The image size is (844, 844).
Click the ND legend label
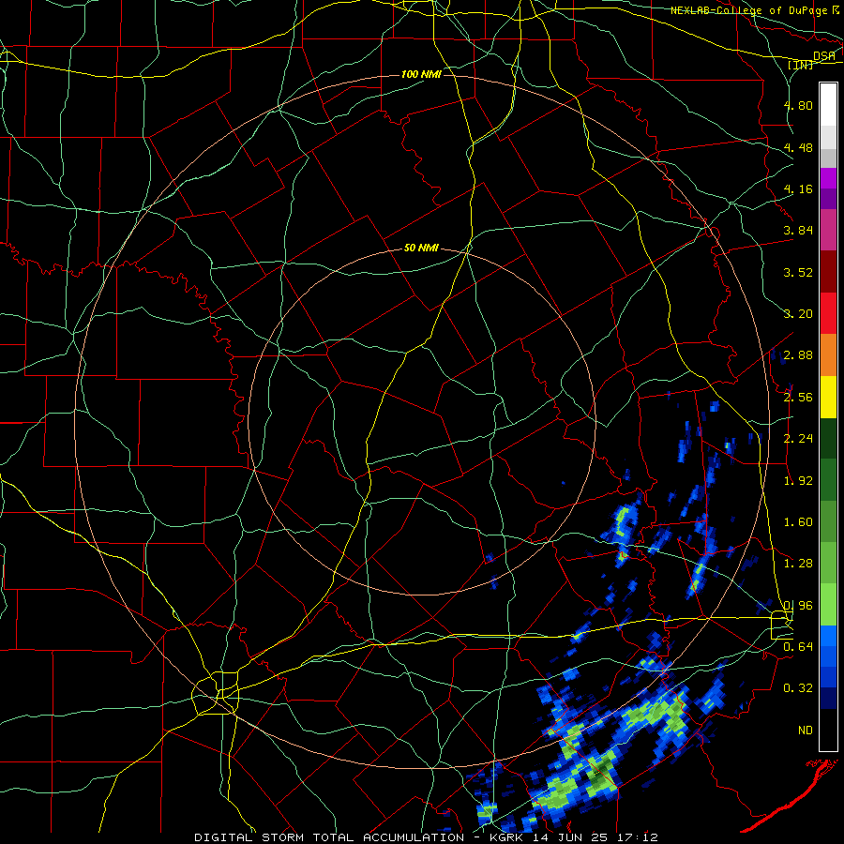click(x=806, y=731)
